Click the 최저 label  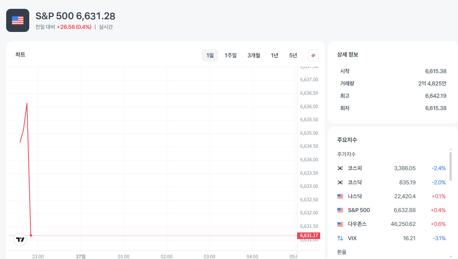point(345,108)
